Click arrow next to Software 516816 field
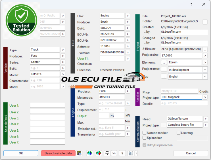This screenshot has width=211, height=160. point(128,47)
